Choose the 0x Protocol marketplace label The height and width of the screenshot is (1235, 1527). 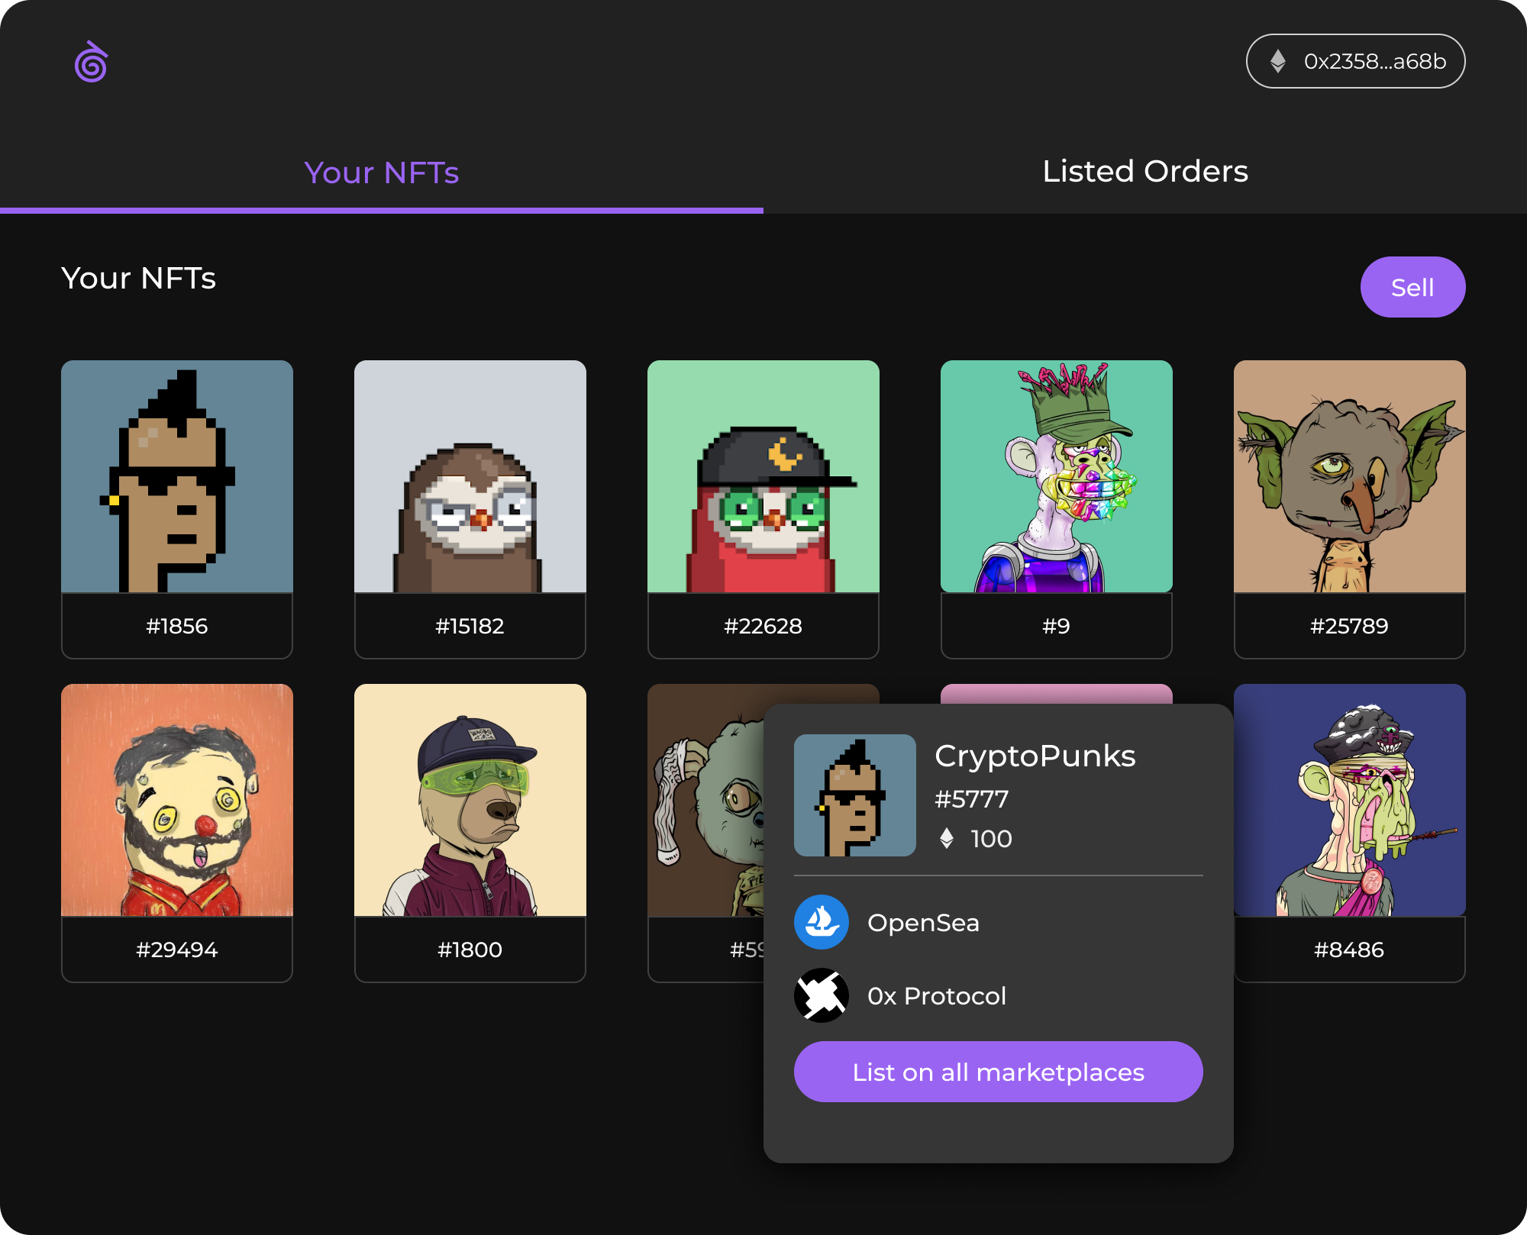(937, 996)
